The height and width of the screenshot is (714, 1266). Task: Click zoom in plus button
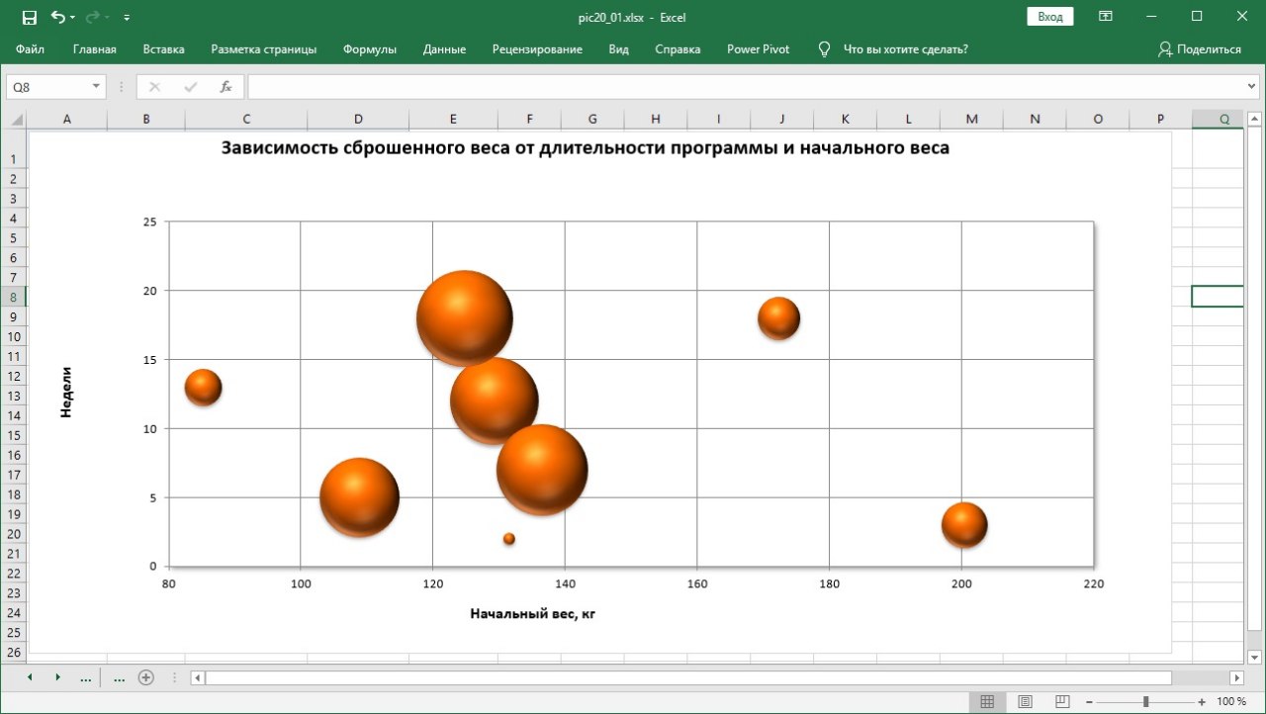pyautogui.click(x=1202, y=701)
